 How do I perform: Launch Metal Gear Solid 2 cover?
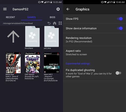[13, 63]
